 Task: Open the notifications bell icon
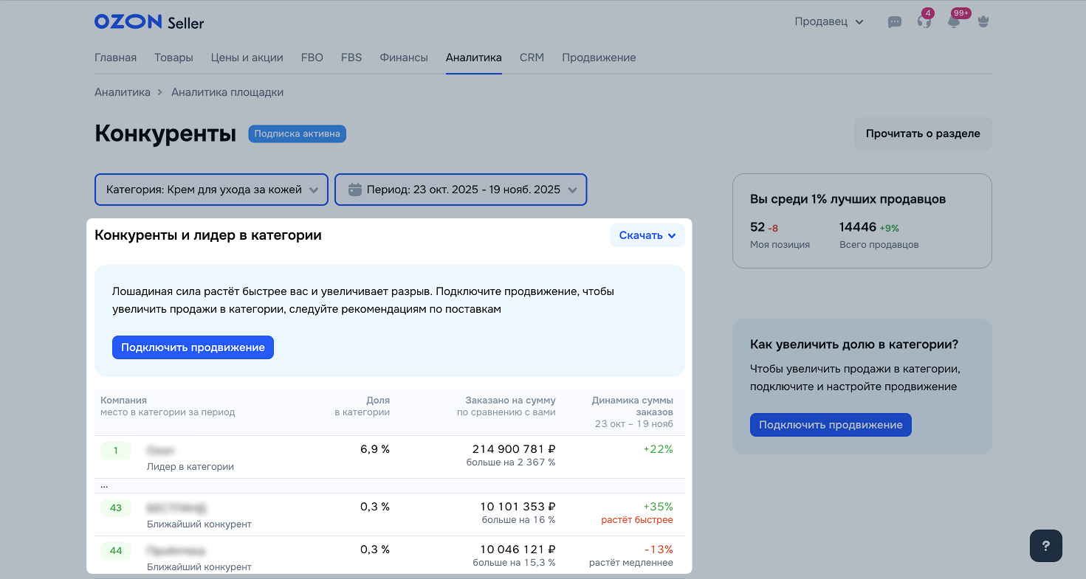point(954,22)
